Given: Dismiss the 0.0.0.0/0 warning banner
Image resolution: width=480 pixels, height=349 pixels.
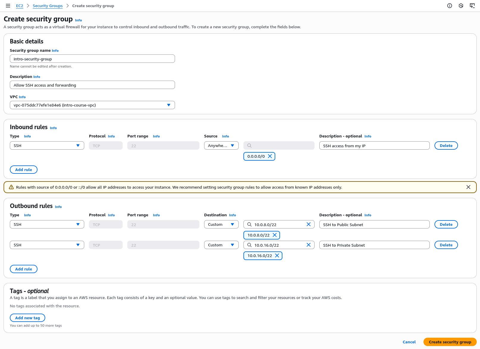Looking at the screenshot, I should 468,187.
